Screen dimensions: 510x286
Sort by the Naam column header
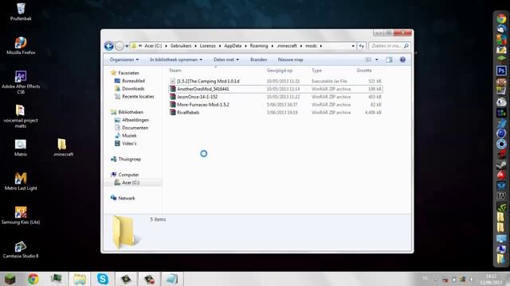click(175, 71)
